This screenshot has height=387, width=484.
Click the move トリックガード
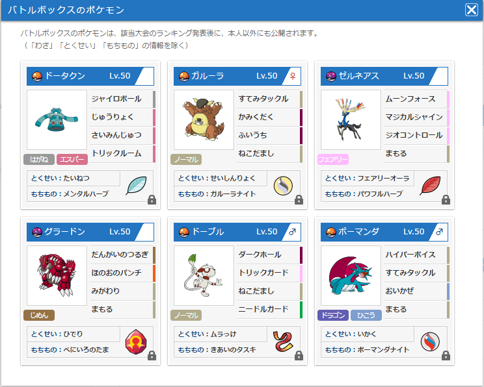pos(269,273)
